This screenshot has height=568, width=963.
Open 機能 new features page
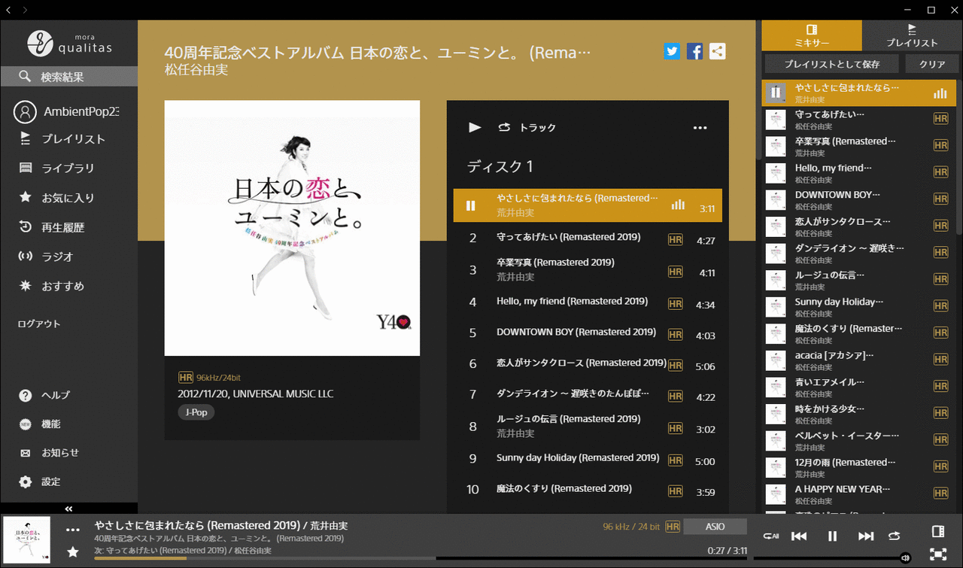(x=41, y=424)
